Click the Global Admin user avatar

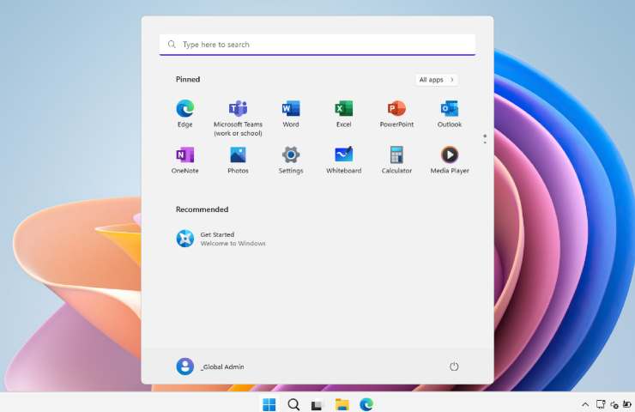pos(185,367)
